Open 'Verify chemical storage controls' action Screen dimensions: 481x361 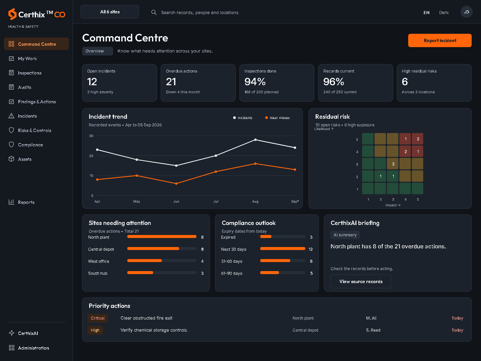coord(154,330)
